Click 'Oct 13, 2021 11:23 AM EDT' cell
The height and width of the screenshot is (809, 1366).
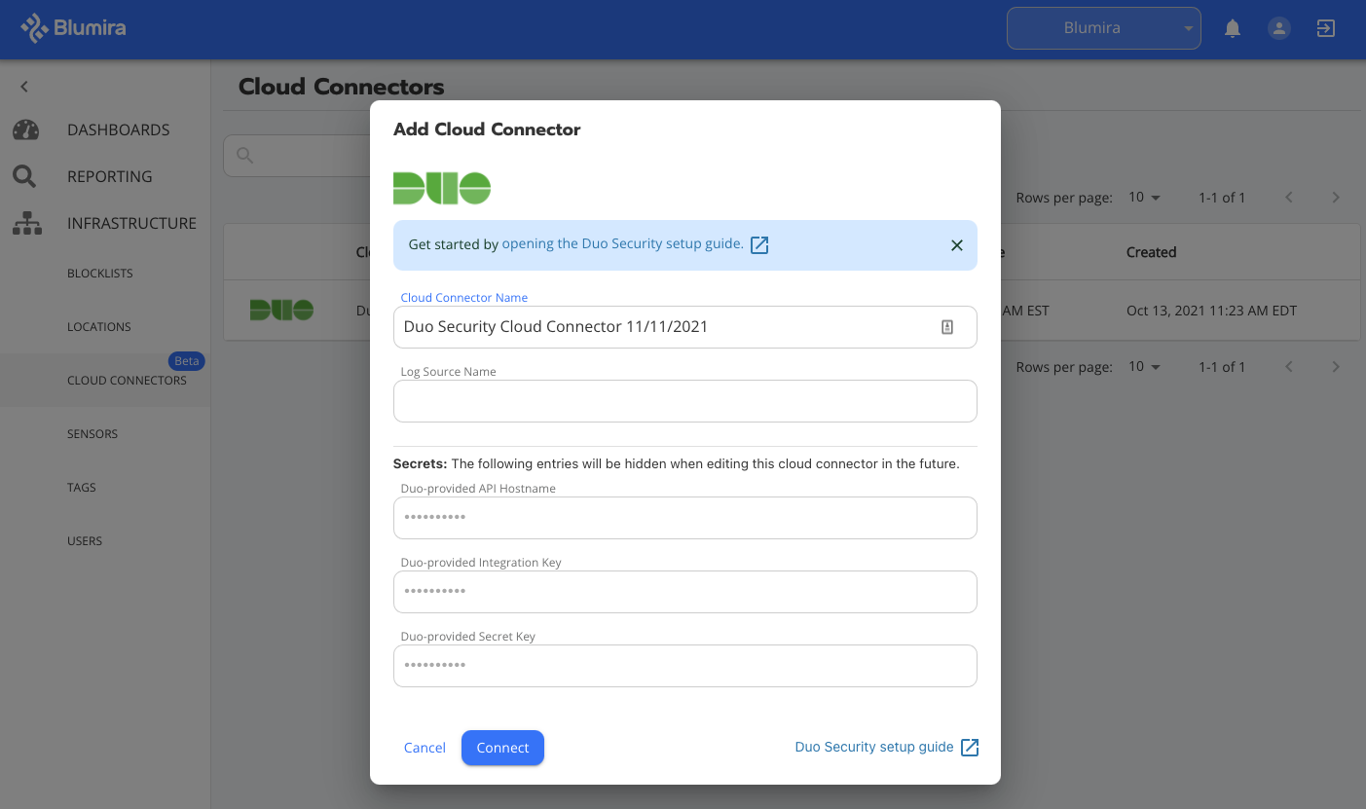(x=1211, y=311)
